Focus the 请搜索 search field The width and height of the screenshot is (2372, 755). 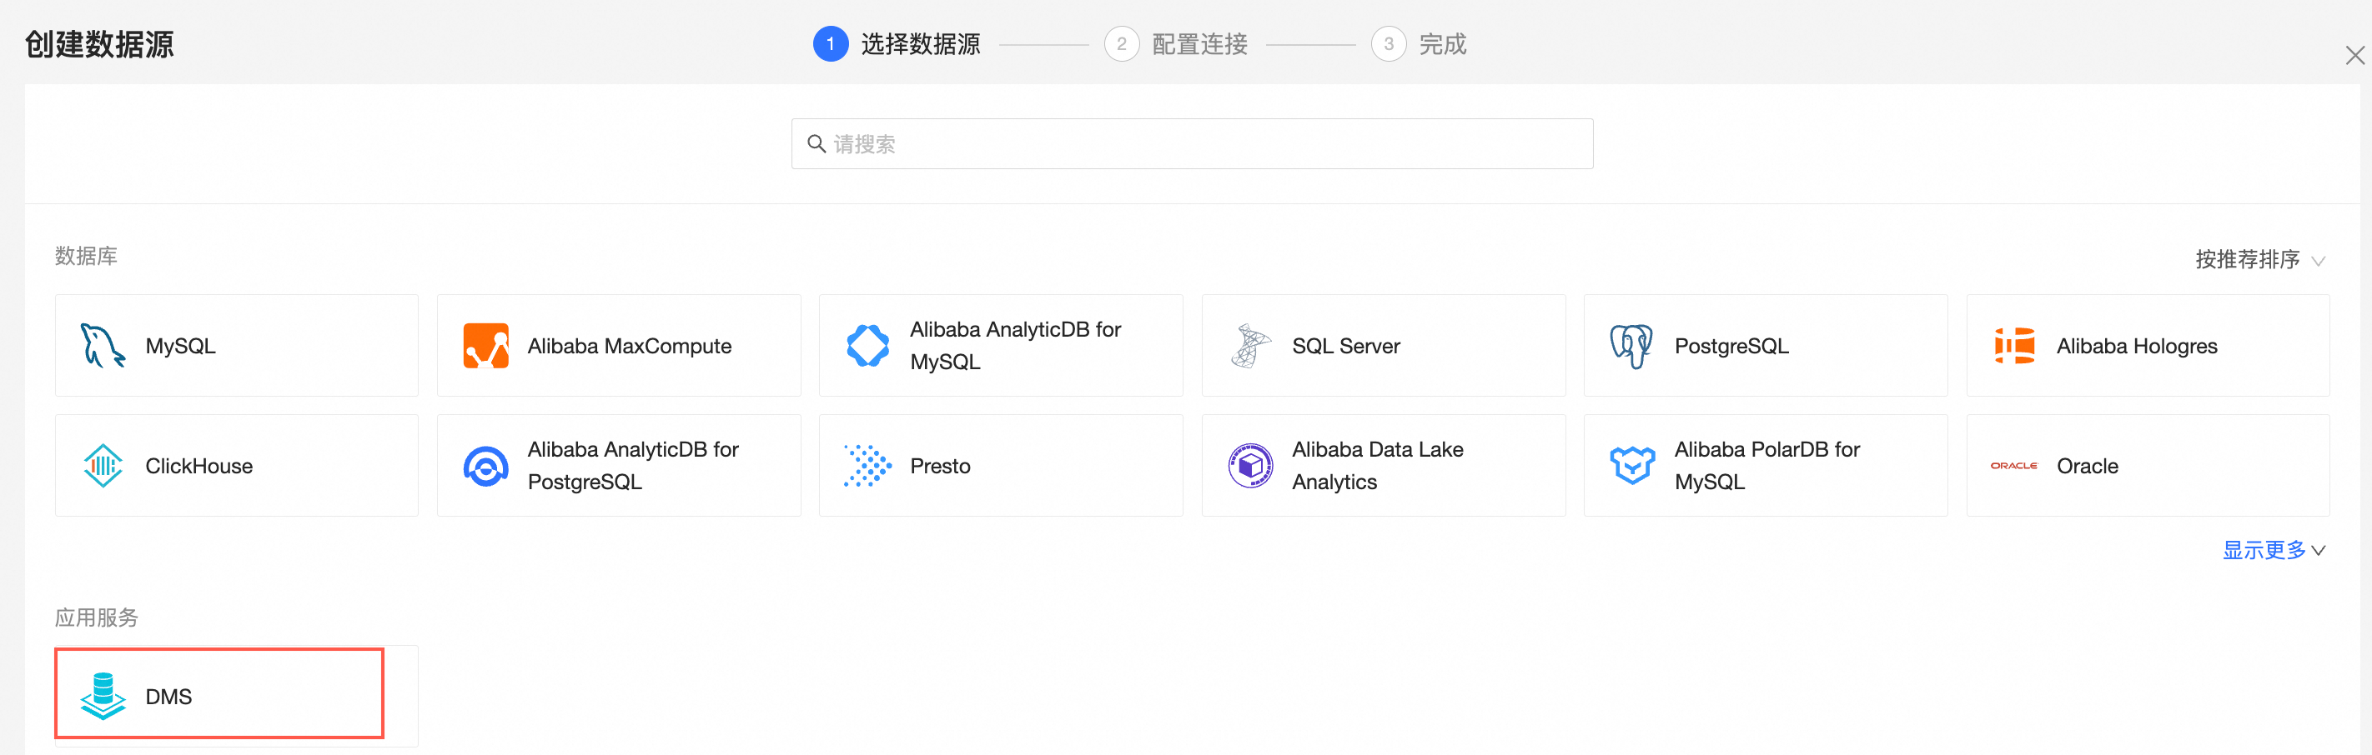(1192, 143)
